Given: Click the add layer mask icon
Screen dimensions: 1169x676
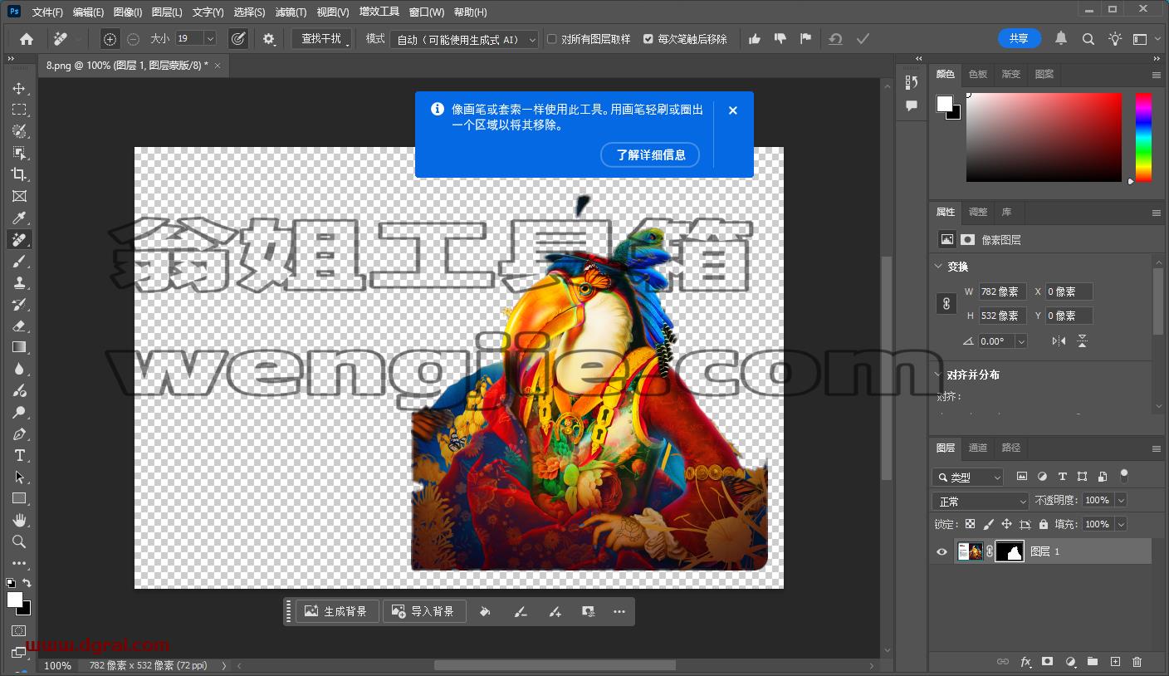Looking at the screenshot, I should coord(1048,662).
